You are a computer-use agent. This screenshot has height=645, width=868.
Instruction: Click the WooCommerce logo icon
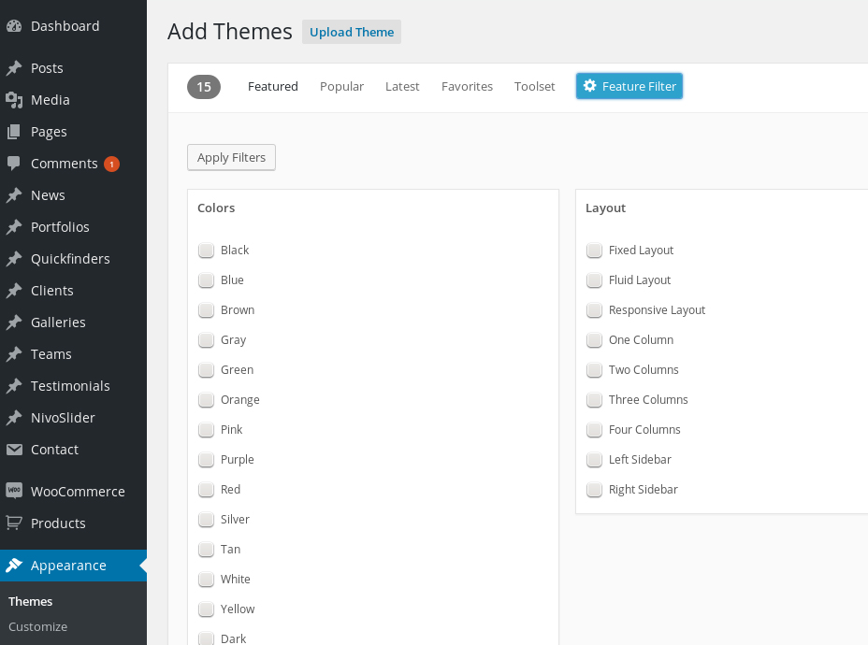[14, 492]
